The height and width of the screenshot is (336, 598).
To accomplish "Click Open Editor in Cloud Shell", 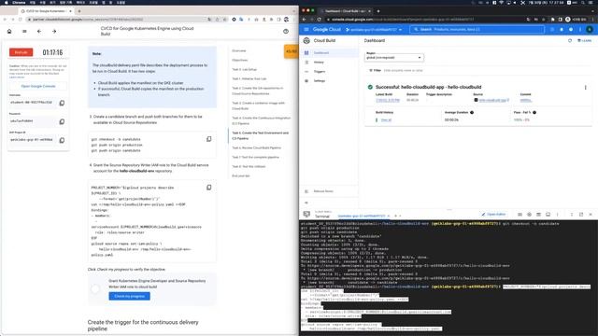I will point(493,215).
